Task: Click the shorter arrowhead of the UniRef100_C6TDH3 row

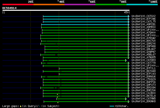Action: coord(126,60)
